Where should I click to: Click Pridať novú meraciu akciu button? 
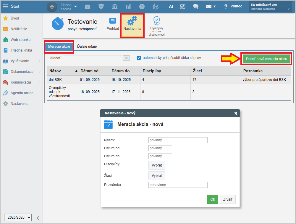(266, 59)
